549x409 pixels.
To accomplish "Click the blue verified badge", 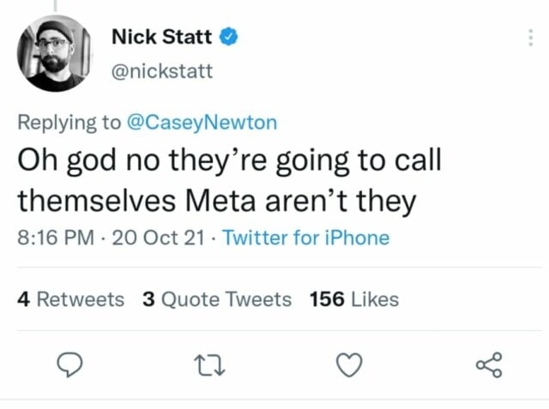I will tap(229, 36).
